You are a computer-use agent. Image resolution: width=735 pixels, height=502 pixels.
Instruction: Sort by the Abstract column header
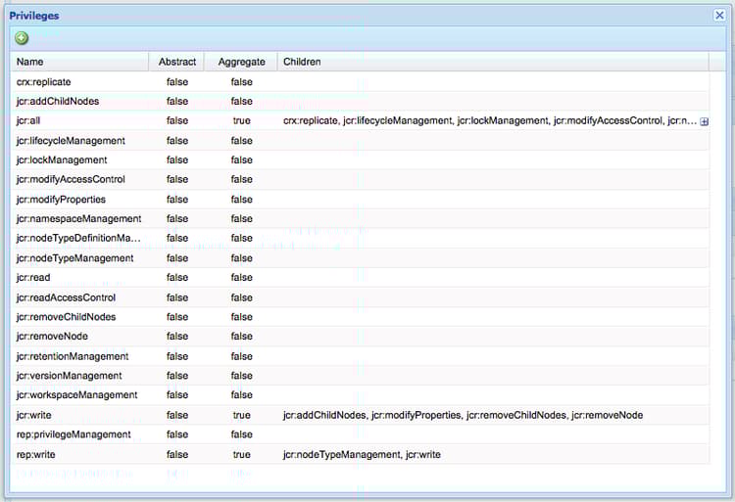point(176,62)
